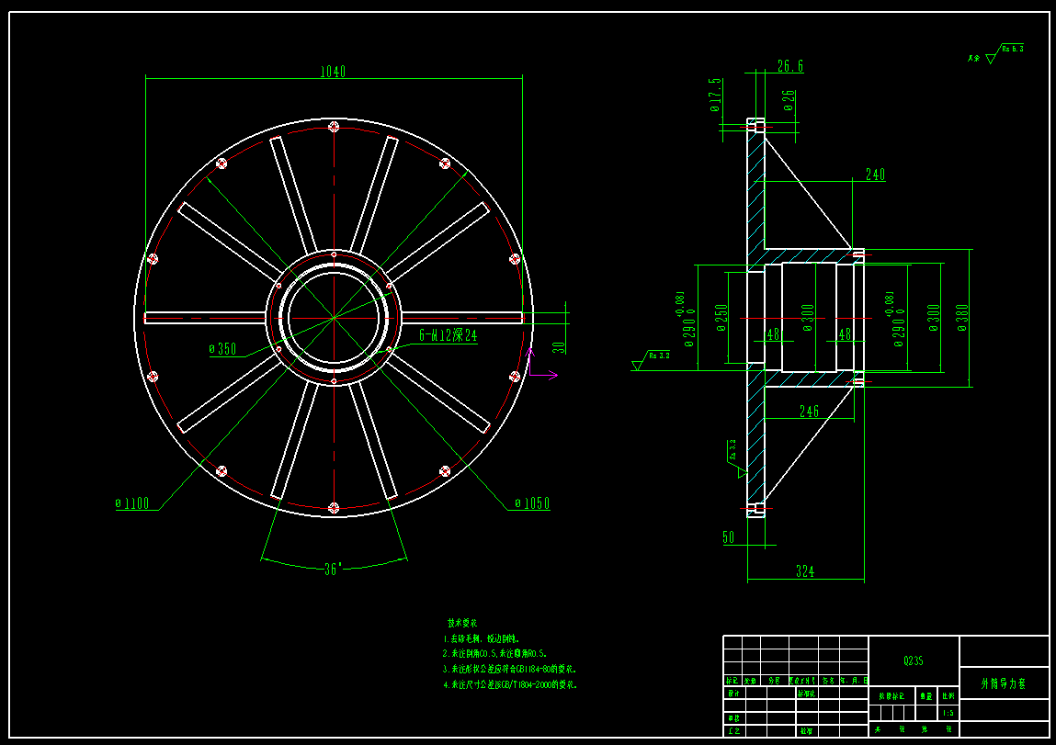
Task: Click the ø17.5 hole dimension
Action: (x=714, y=95)
